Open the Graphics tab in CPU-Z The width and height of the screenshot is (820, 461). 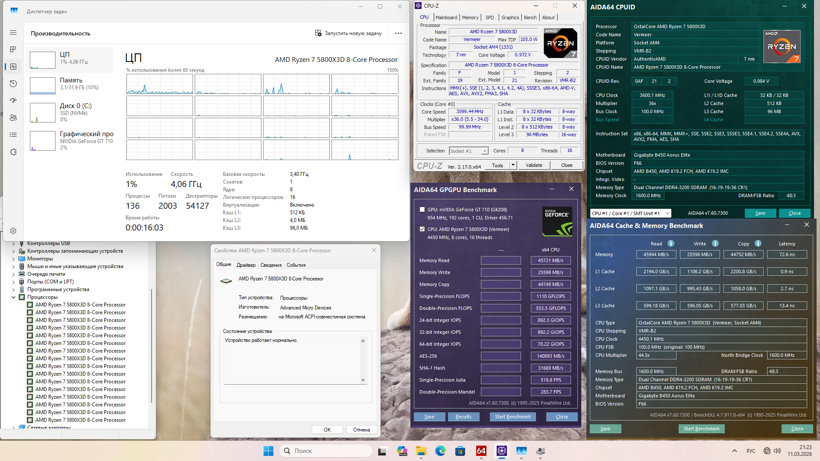[510, 18]
